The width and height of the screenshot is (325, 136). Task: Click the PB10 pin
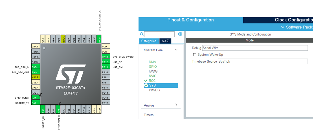pos(84,109)
